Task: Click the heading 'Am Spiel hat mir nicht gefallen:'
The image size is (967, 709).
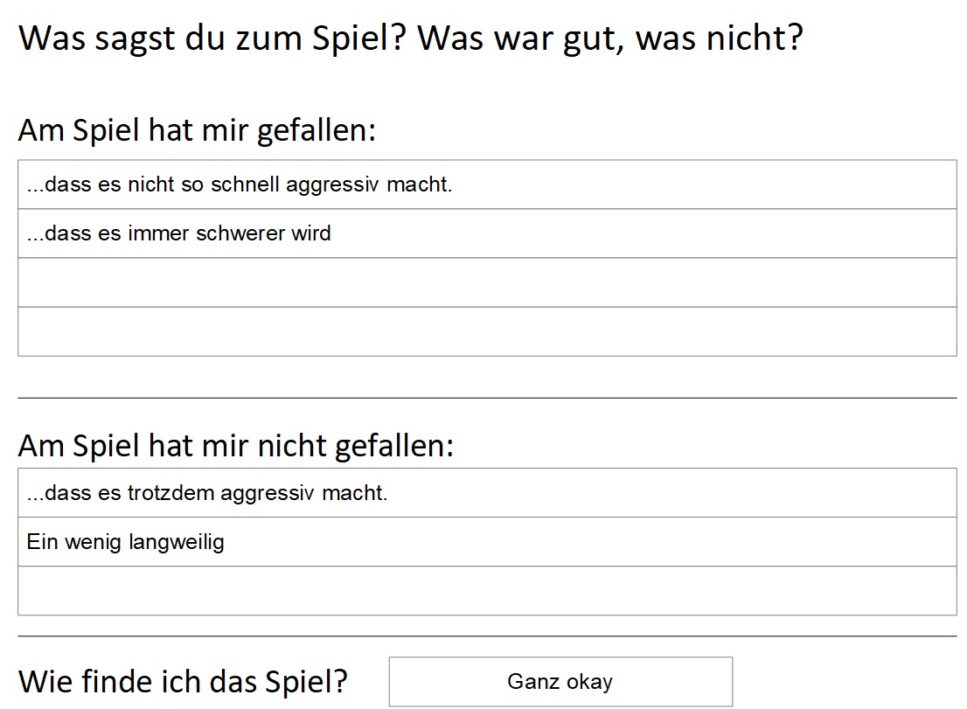Action: click(236, 446)
